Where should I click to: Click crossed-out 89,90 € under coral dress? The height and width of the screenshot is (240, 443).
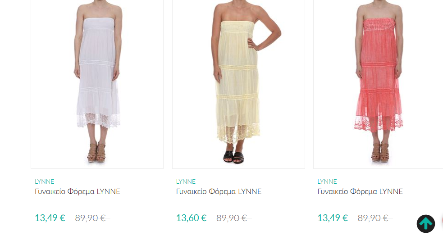coord(373,218)
